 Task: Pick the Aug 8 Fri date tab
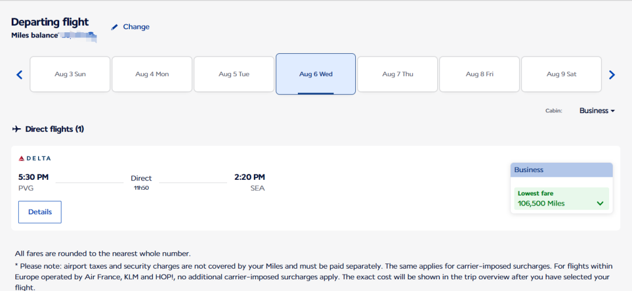(x=480, y=74)
